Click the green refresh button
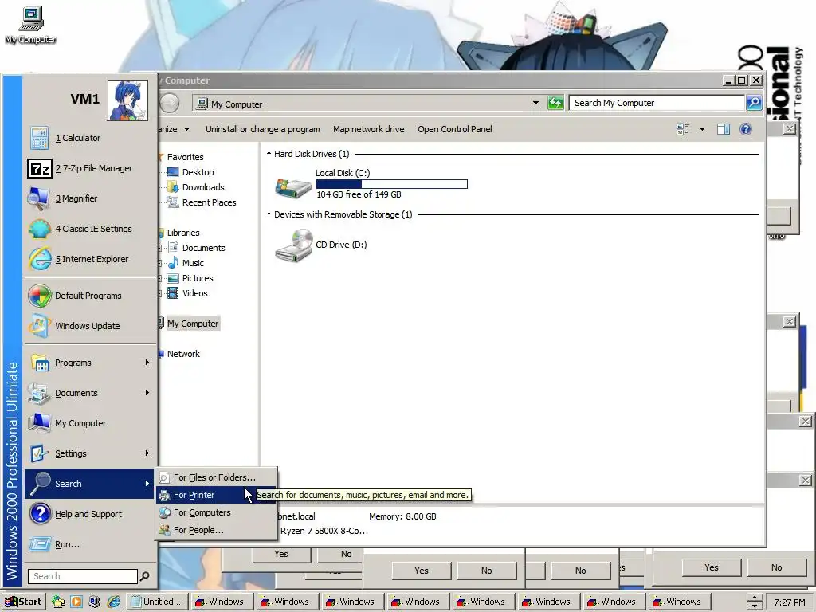 coord(555,103)
